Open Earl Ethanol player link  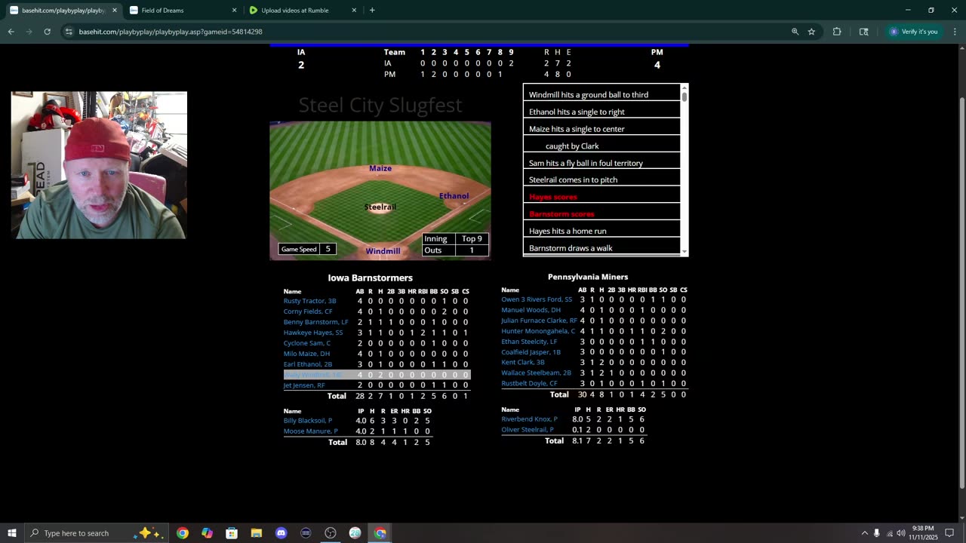(x=308, y=364)
